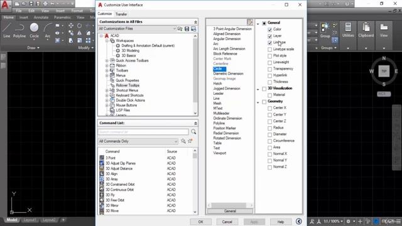
Task: Click the General button below object list
Action: 230,211
